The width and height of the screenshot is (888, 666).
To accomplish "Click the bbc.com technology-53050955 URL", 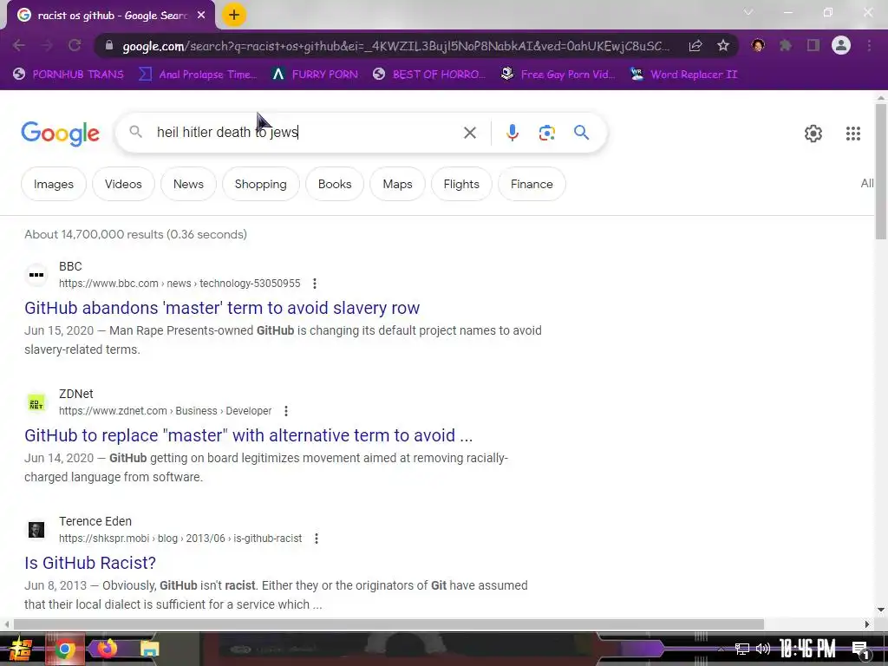I will click(x=180, y=284).
